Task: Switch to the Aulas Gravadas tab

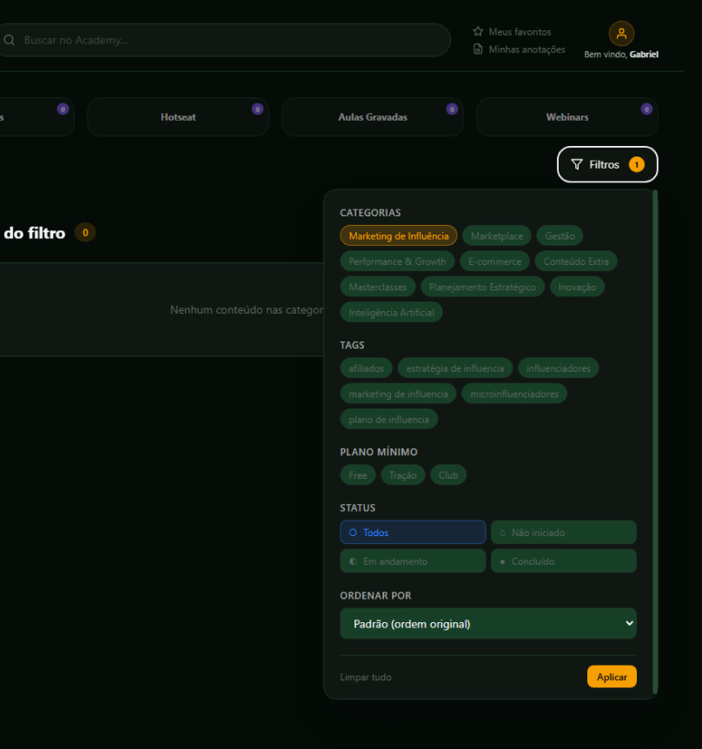Action: tap(373, 117)
